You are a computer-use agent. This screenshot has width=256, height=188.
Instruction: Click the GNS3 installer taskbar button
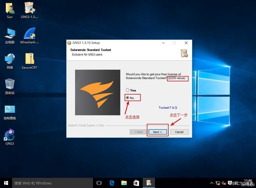pos(149,183)
